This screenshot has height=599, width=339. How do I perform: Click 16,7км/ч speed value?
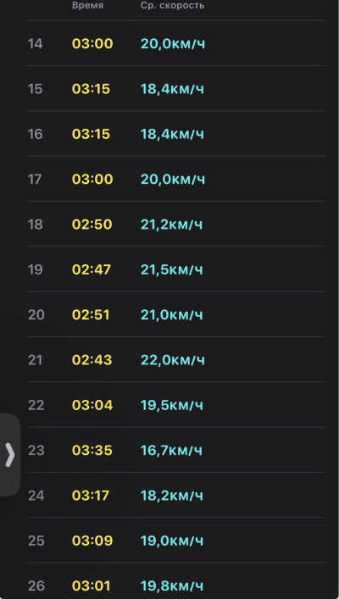(x=171, y=450)
